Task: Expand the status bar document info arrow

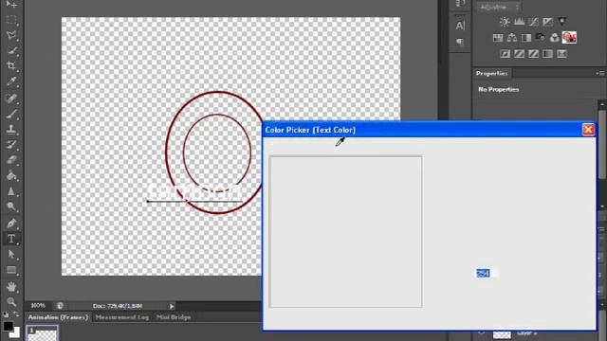Action: click(172, 306)
